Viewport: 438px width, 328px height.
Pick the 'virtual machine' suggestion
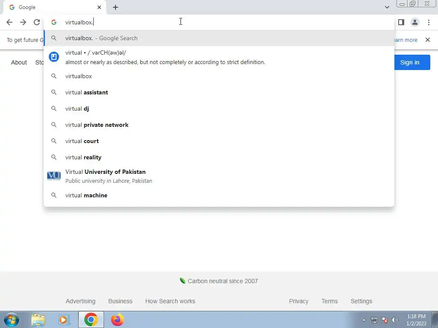coord(219,195)
